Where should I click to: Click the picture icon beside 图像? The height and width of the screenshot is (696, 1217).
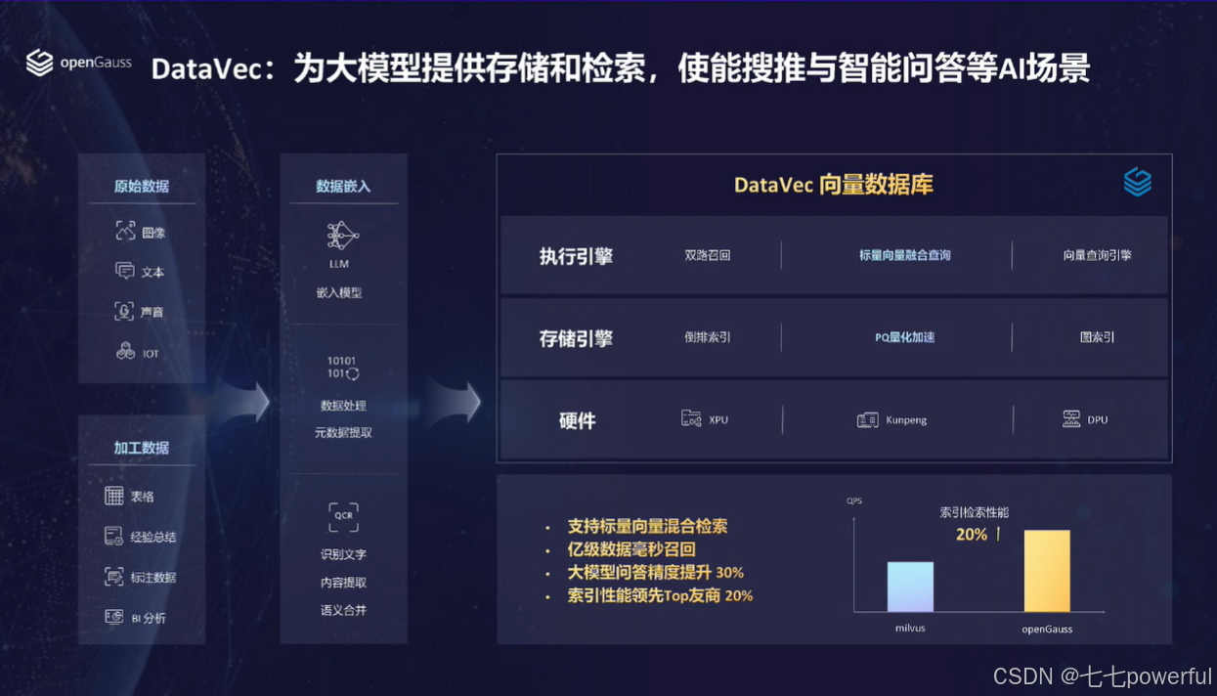pos(125,231)
